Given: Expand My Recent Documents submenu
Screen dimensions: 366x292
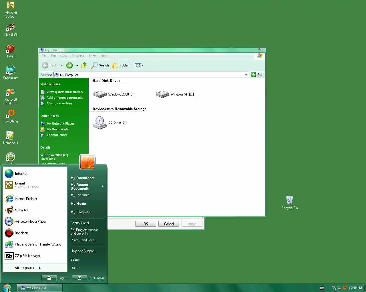Looking at the screenshot, I should (87, 186).
